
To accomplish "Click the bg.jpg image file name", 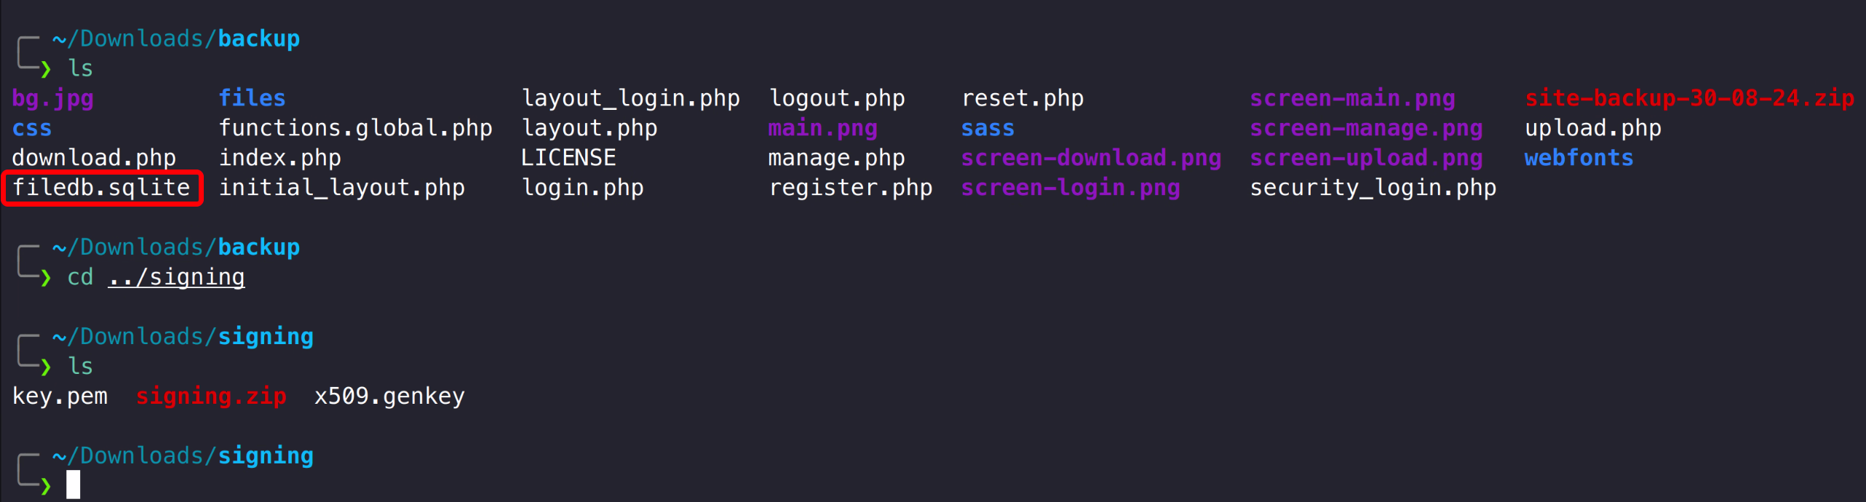I will [x=53, y=98].
